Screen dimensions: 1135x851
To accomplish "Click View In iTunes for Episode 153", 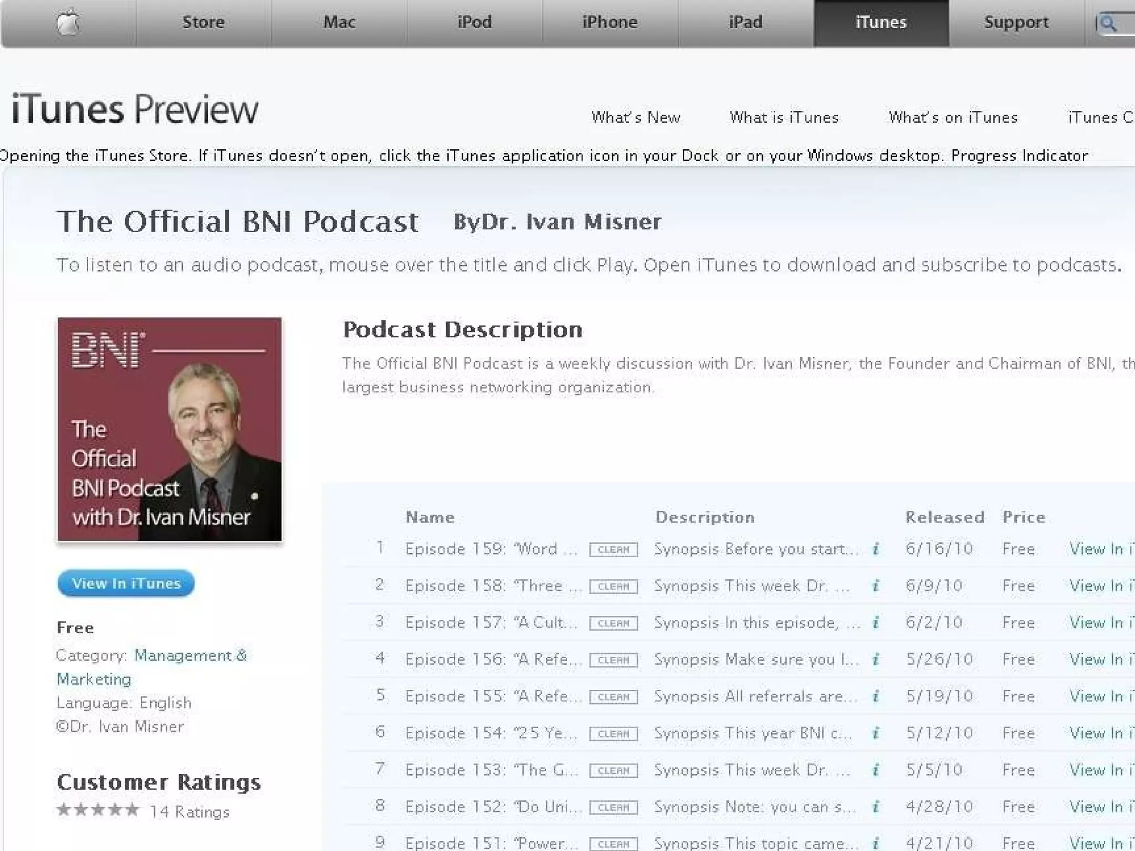I will tap(1102, 770).
